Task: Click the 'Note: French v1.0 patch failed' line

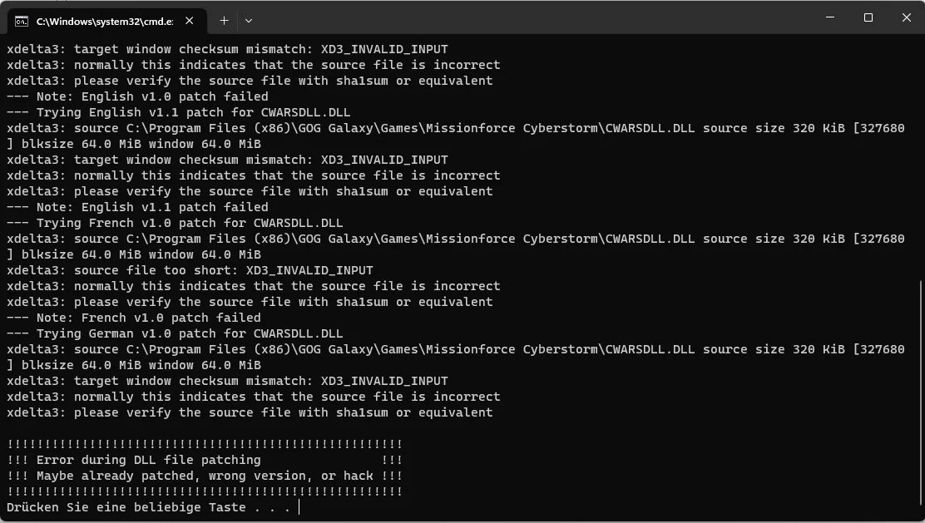Action: click(134, 318)
